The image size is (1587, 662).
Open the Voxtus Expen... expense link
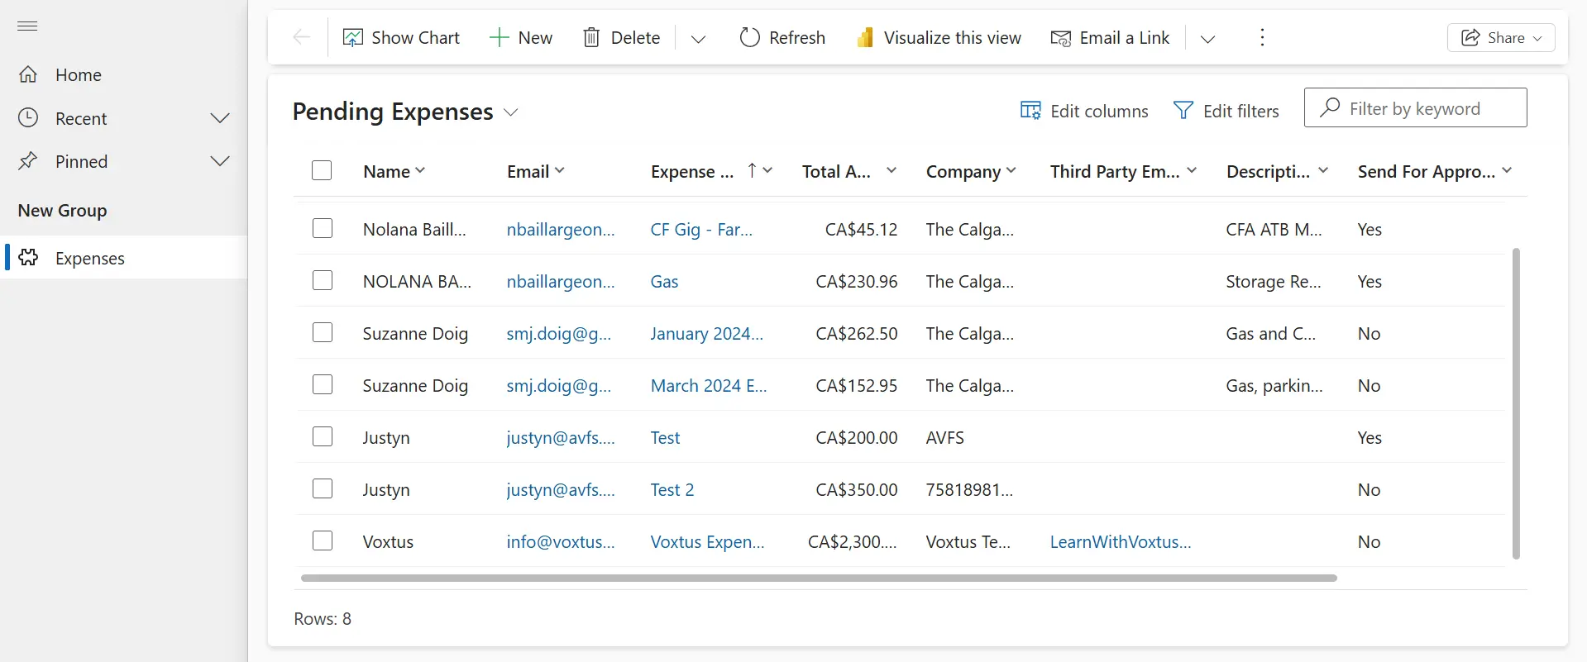pyautogui.click(x=707, y=542)
